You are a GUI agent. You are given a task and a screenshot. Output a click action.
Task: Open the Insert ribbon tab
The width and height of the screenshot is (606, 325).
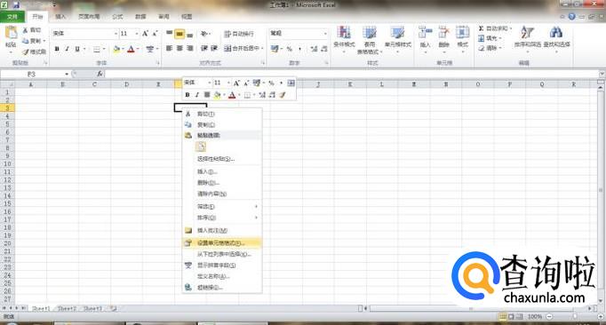[60, 17]
